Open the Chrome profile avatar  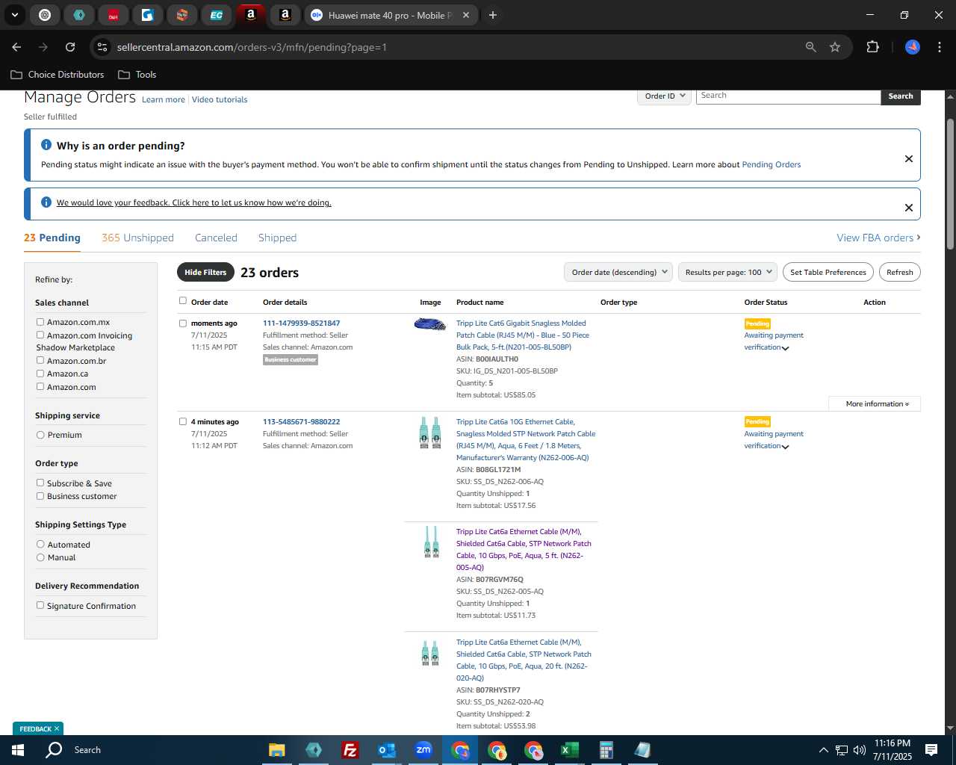click(913, 47)
